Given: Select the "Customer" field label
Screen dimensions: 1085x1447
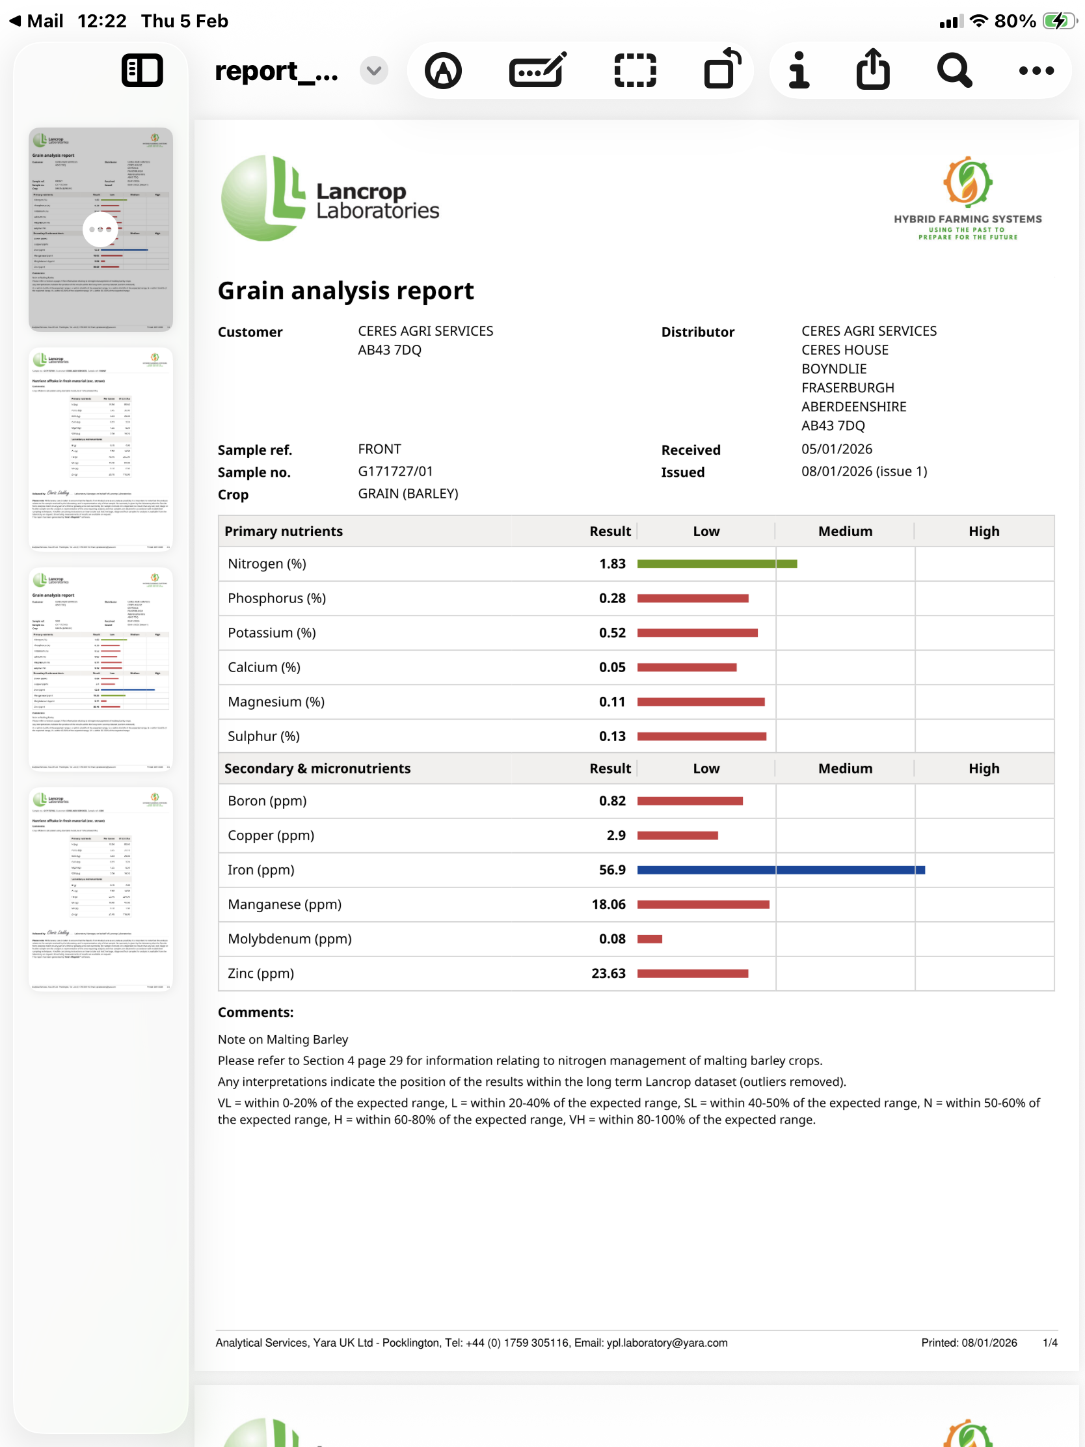Looking at the screenshot, I should (250, 332).
